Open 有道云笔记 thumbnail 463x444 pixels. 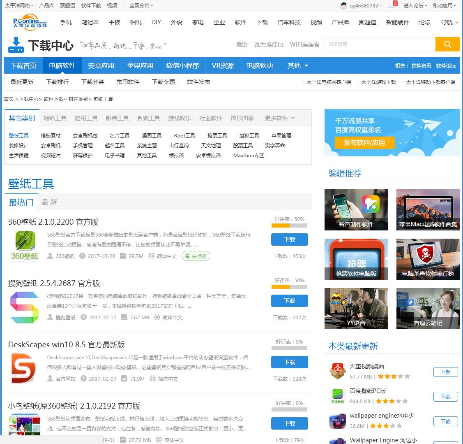click(x=428, y=309)
